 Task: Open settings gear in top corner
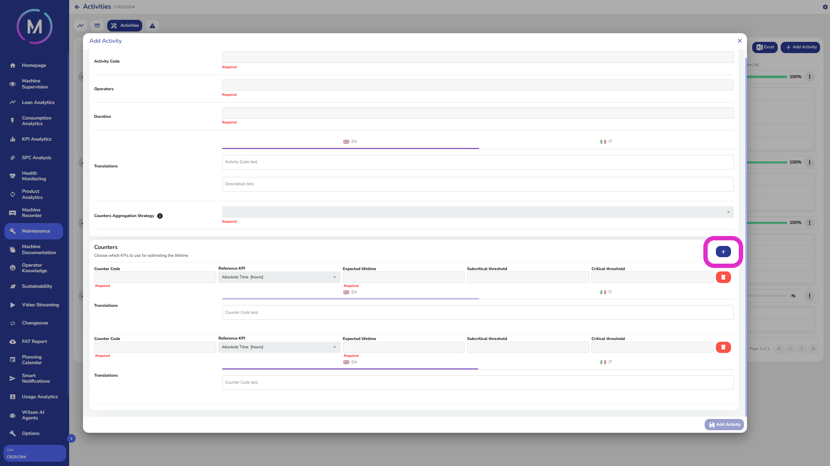[x=825, y=7]
